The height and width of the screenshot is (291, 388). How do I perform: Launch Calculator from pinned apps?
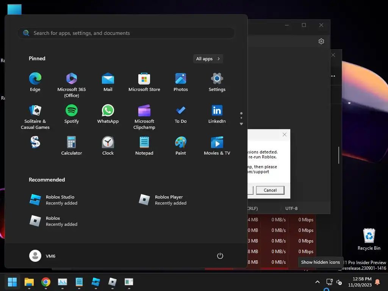72,146
